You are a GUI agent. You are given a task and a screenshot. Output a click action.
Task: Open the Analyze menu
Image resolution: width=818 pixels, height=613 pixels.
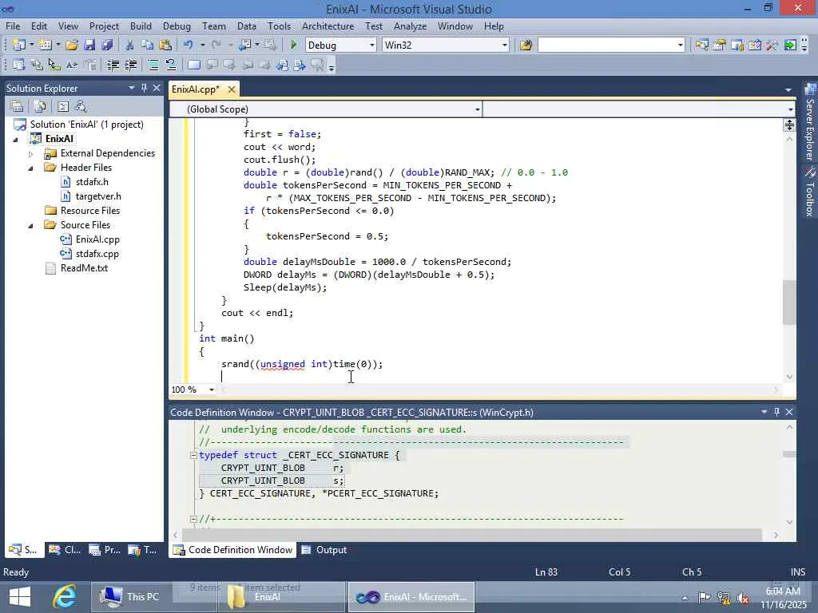(410, 26)
